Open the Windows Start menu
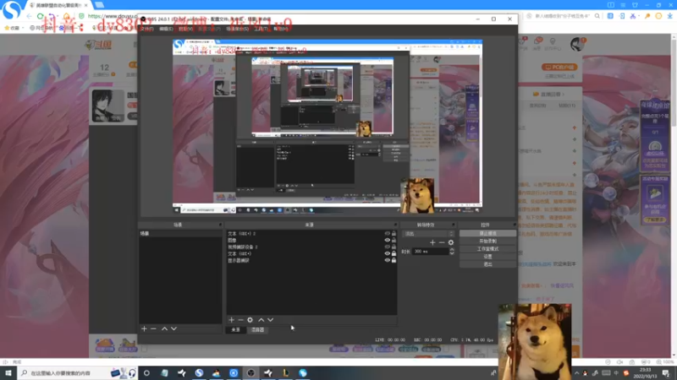The height and width of the screenshot is (380, 677). point(8,372)
